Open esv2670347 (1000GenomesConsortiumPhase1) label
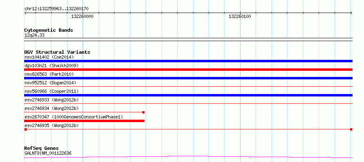Image resolution: width=364 pixels, height=162 pixels. [74, 117]
